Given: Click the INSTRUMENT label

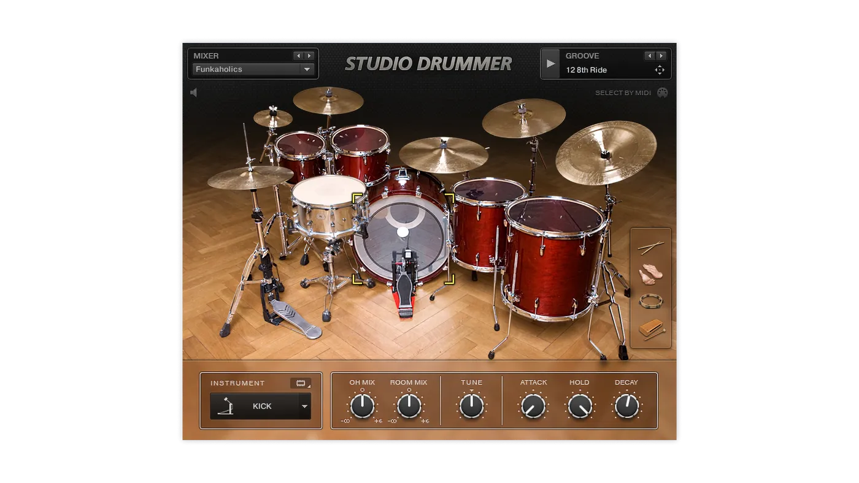Looking at the screenshot, I should (x=237, y=383).
